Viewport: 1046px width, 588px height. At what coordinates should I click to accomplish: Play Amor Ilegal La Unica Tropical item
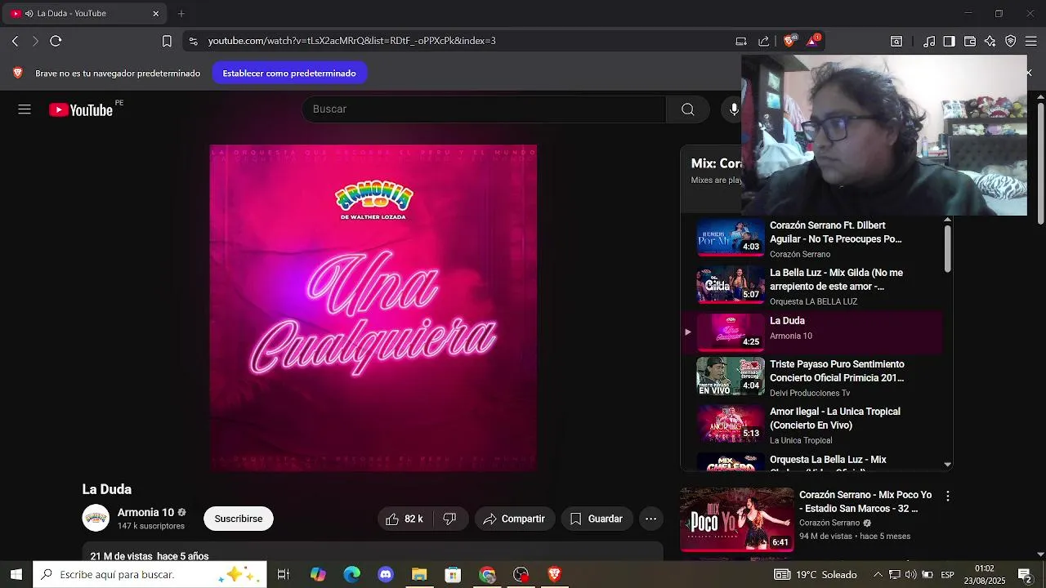(811, 425)
